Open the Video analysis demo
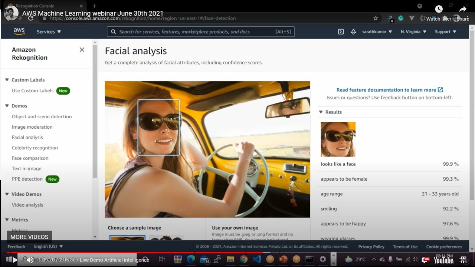 pyautogui.click(x=27, y=205)
